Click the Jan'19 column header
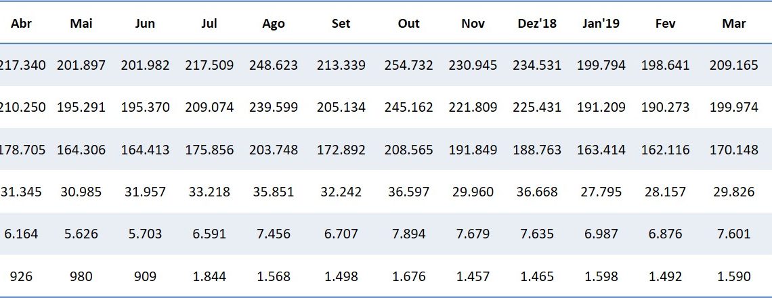 pos(601,24)
